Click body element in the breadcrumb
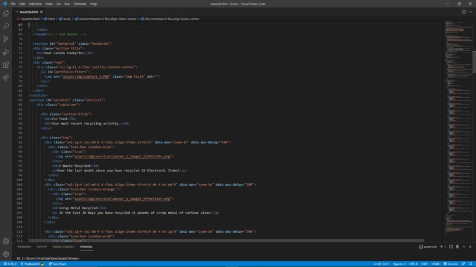The image size is (476, 267). (67, 19)
